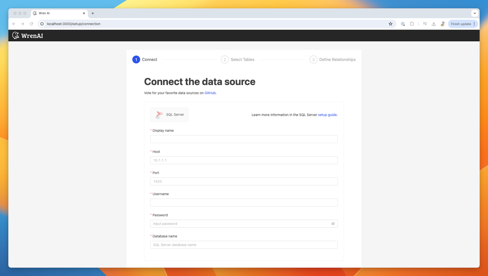Focus the Password input field

pyautogui.click(x=244, y=224)
